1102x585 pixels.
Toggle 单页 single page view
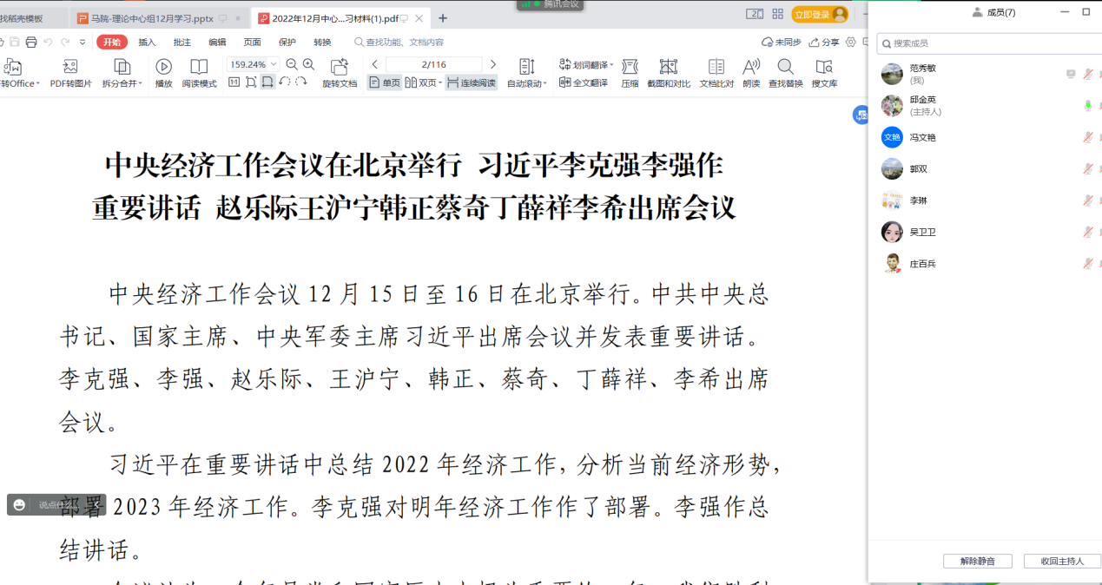(x=385, y=83)
